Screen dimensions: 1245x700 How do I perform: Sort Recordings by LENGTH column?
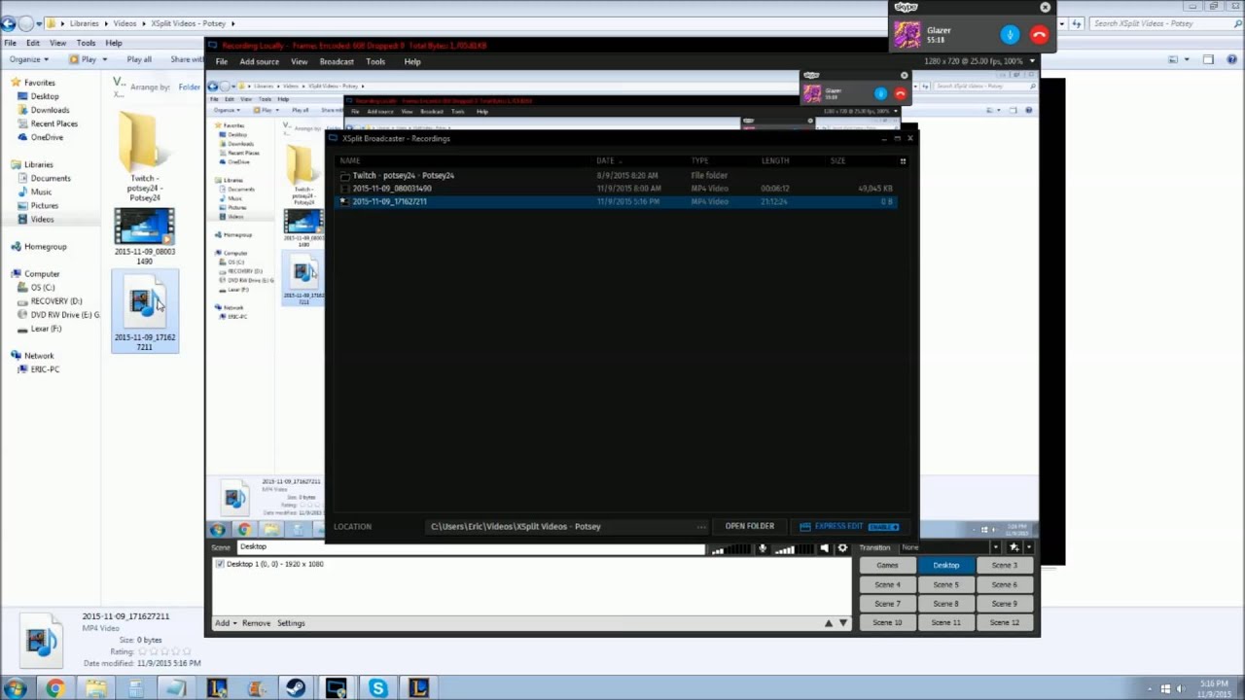tap(775, 160)
